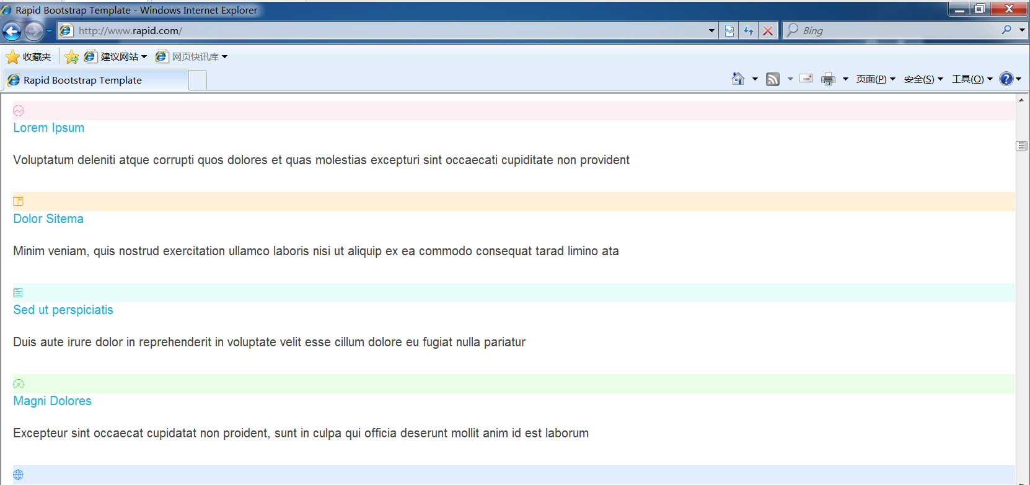The image size is (1030, 485).
Task: Open the 工具(O) Tools menu
Action: (x=972, y=79)
